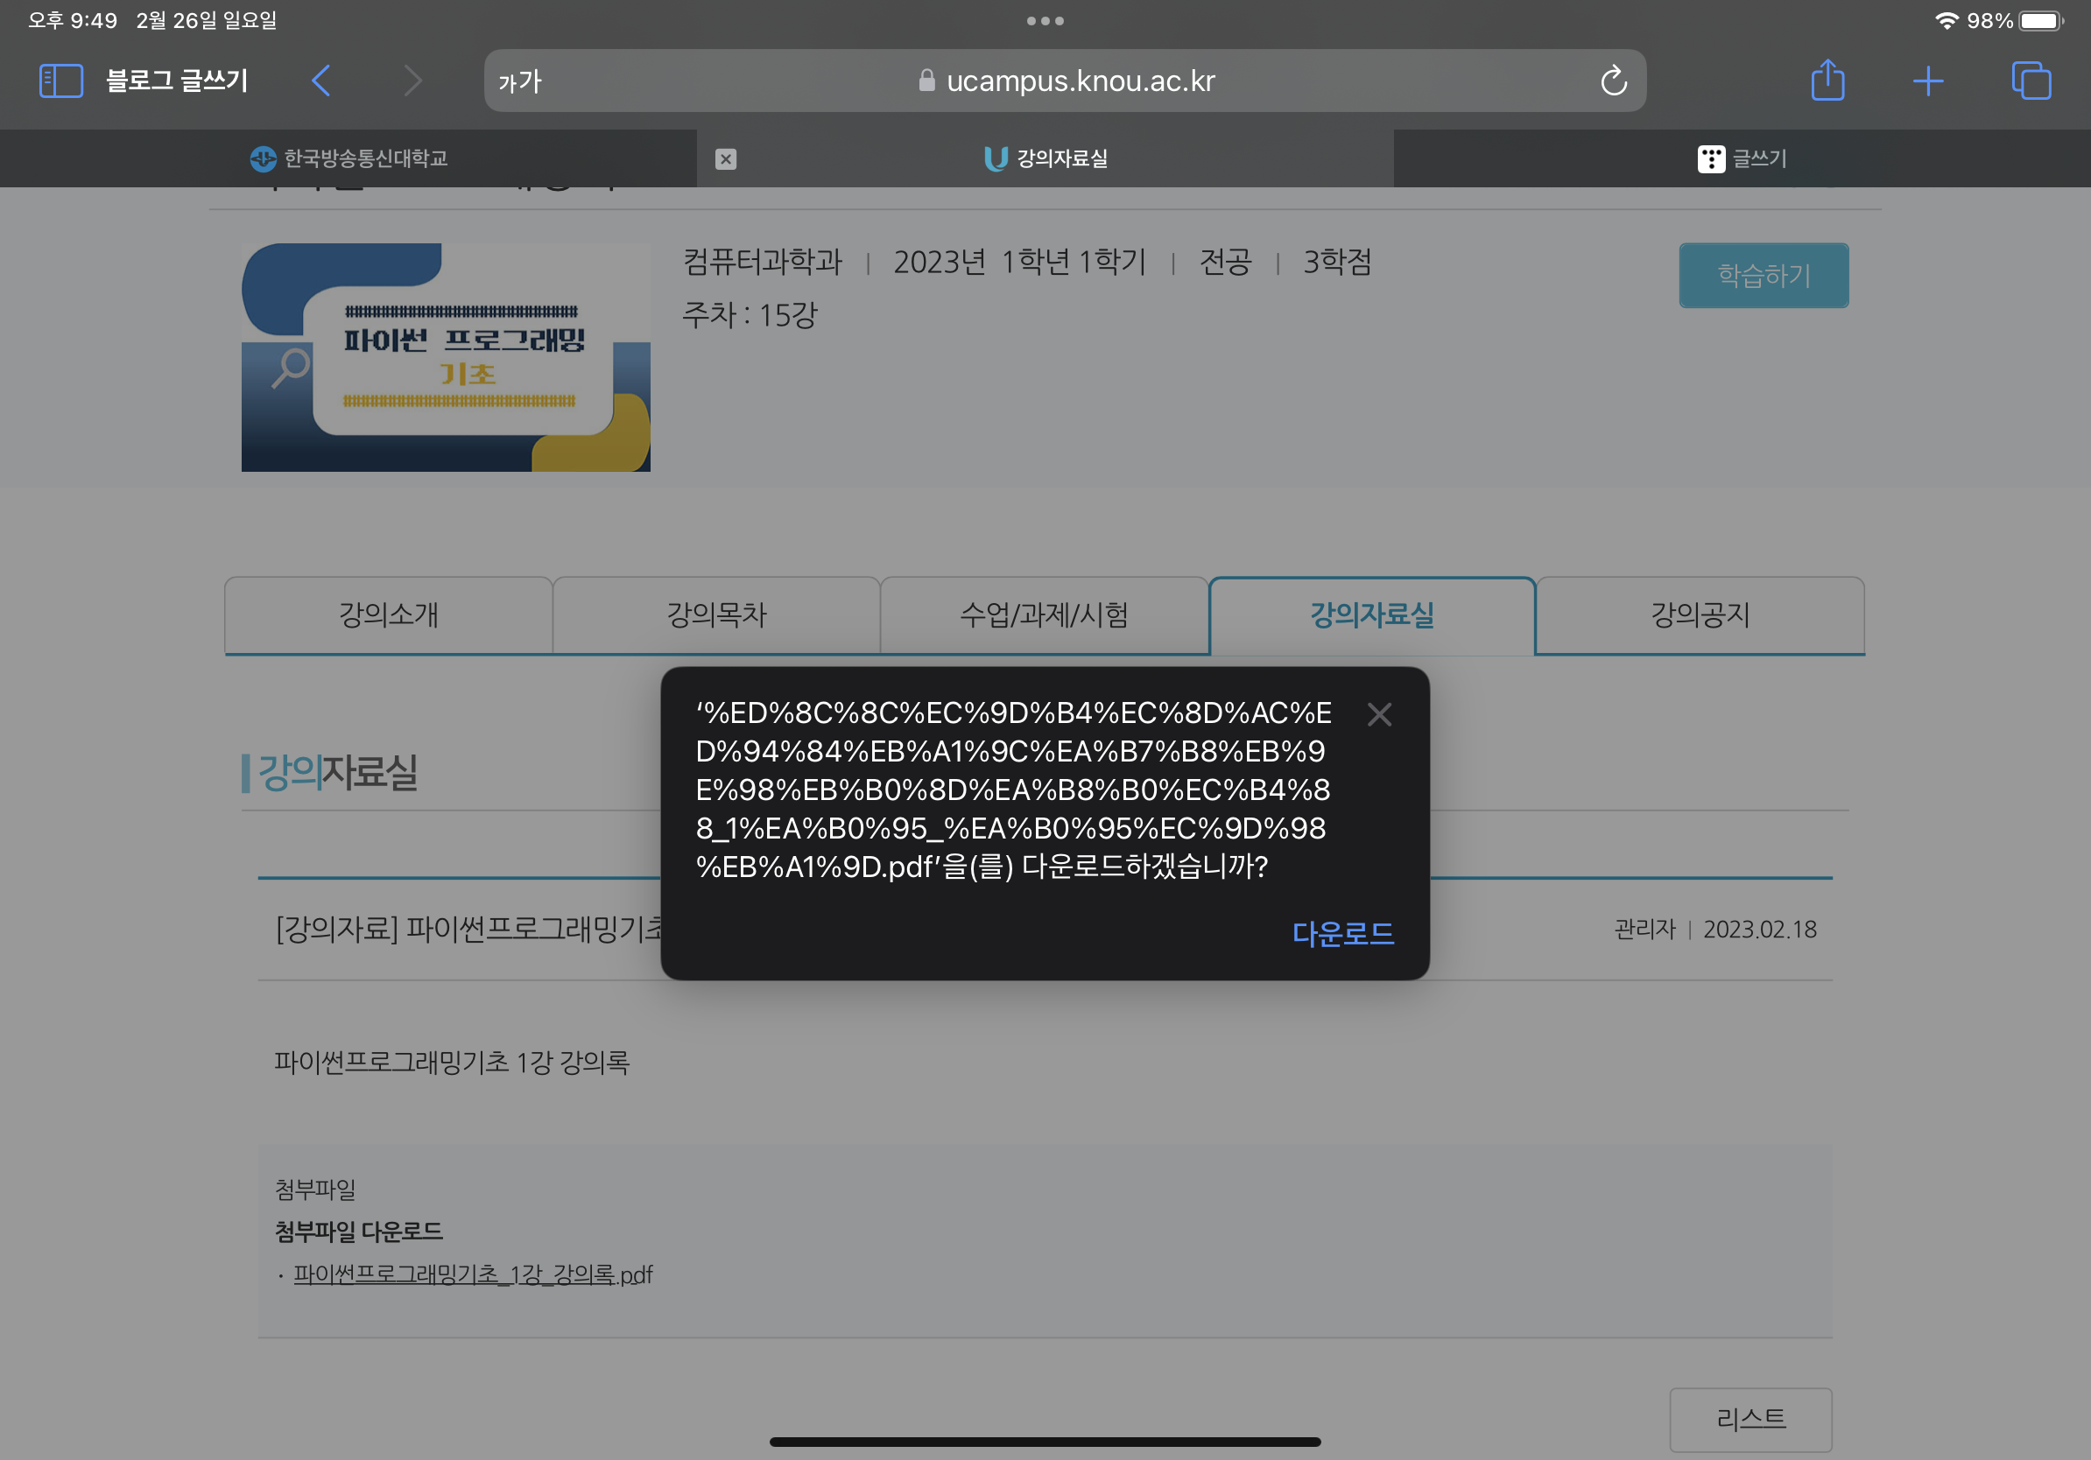Open the Safari sidebar panel icon
This screenshot has height=1460, width=2091.
coord(61,81)
